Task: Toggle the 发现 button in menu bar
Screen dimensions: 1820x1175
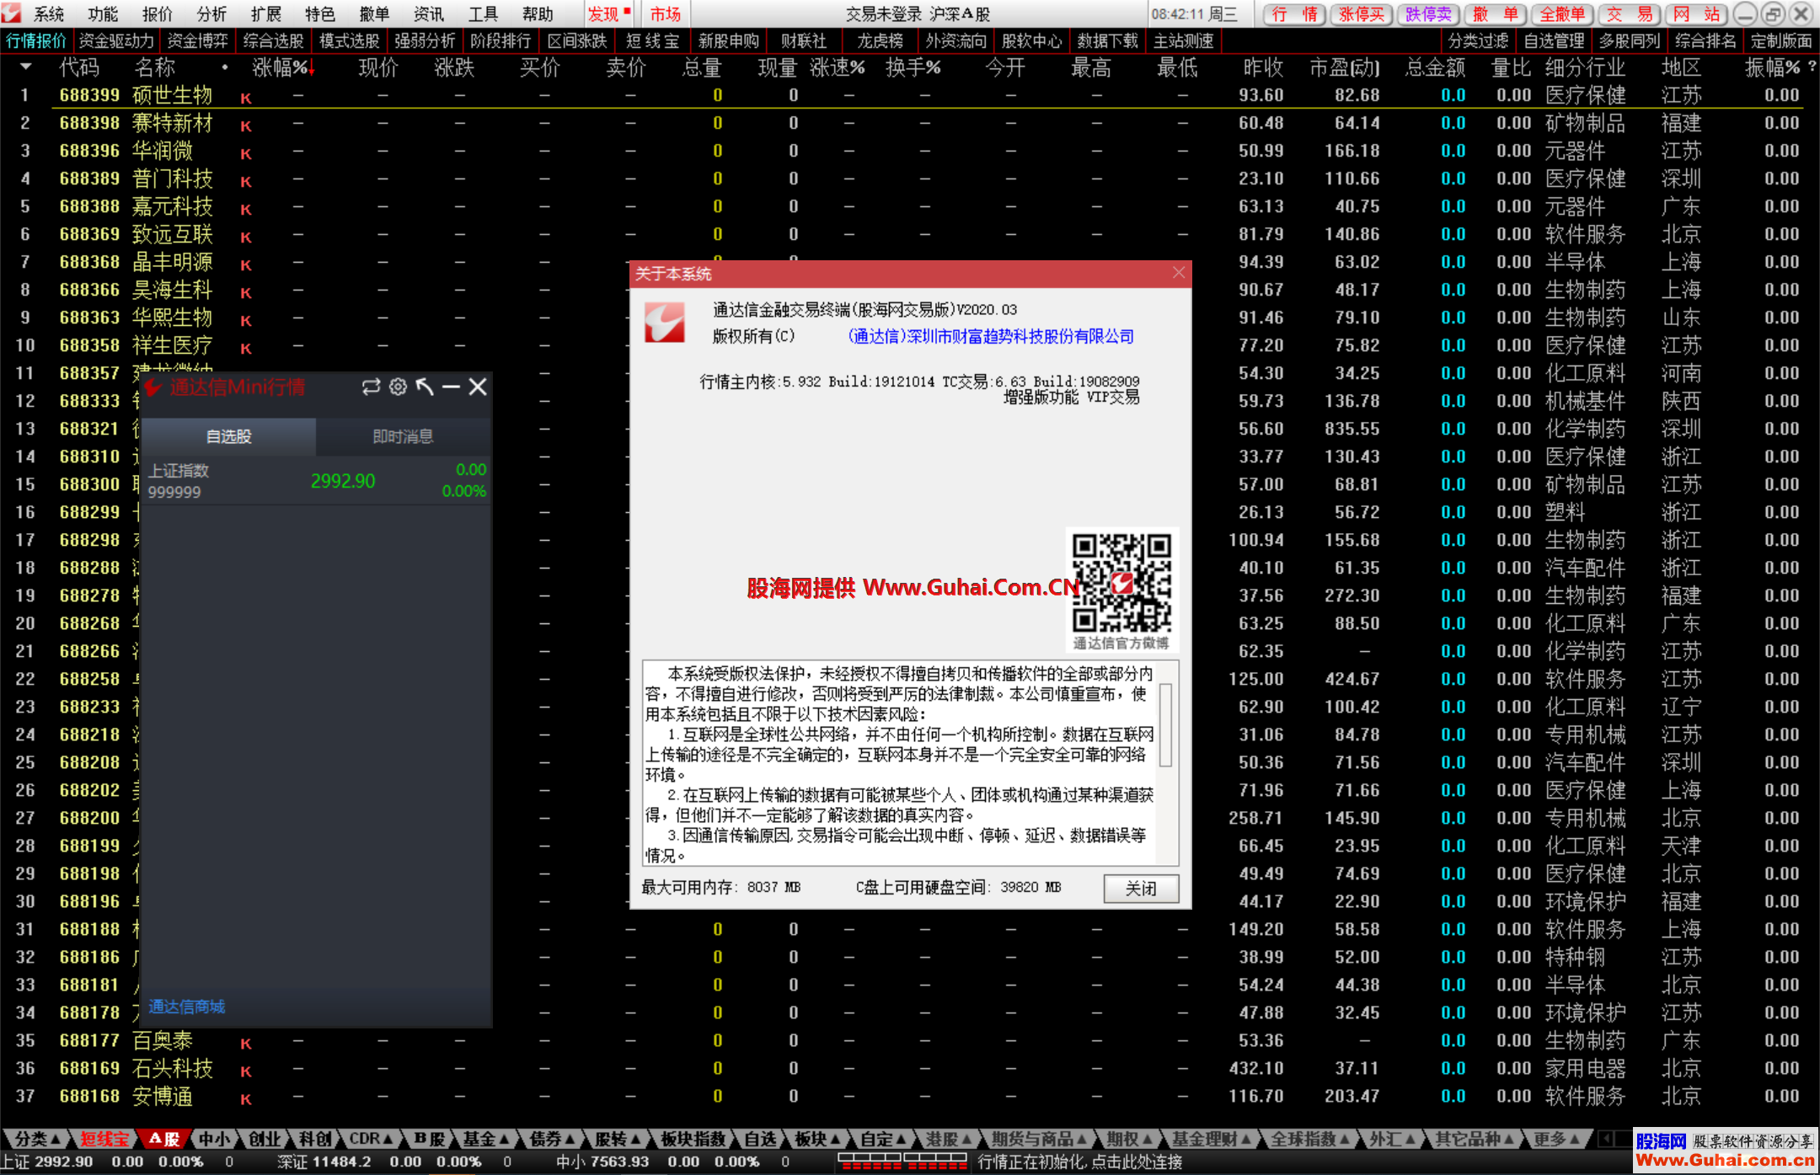Action: tap(609, 14)
